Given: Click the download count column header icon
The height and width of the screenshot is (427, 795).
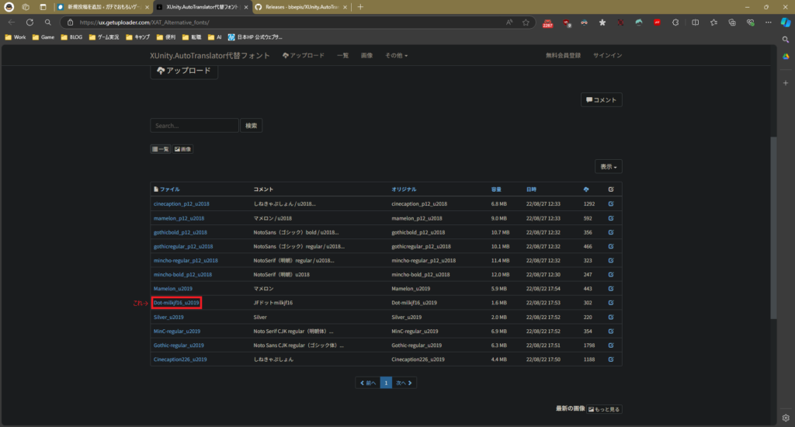Looking at the screenshot, I should coord(586,189).
